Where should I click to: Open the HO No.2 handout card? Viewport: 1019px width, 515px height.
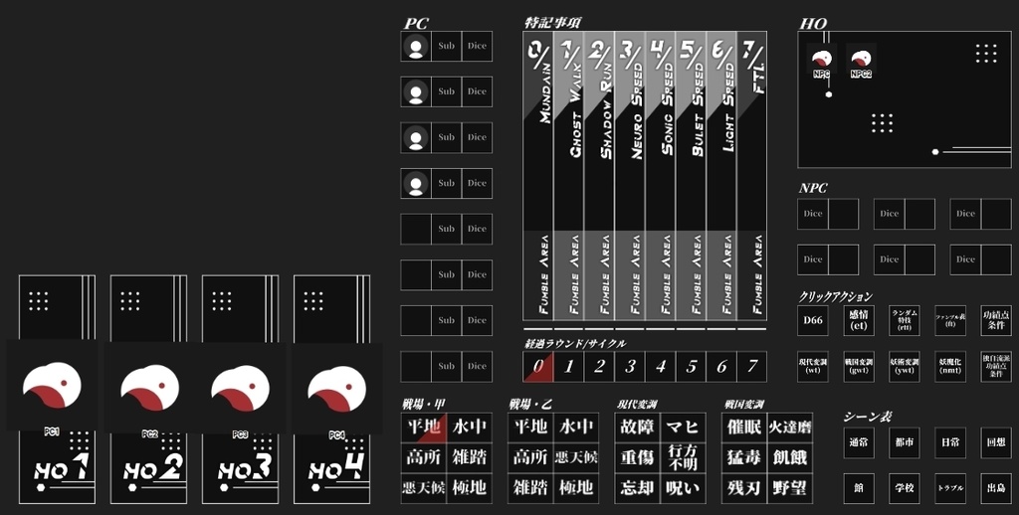(149, 389)
